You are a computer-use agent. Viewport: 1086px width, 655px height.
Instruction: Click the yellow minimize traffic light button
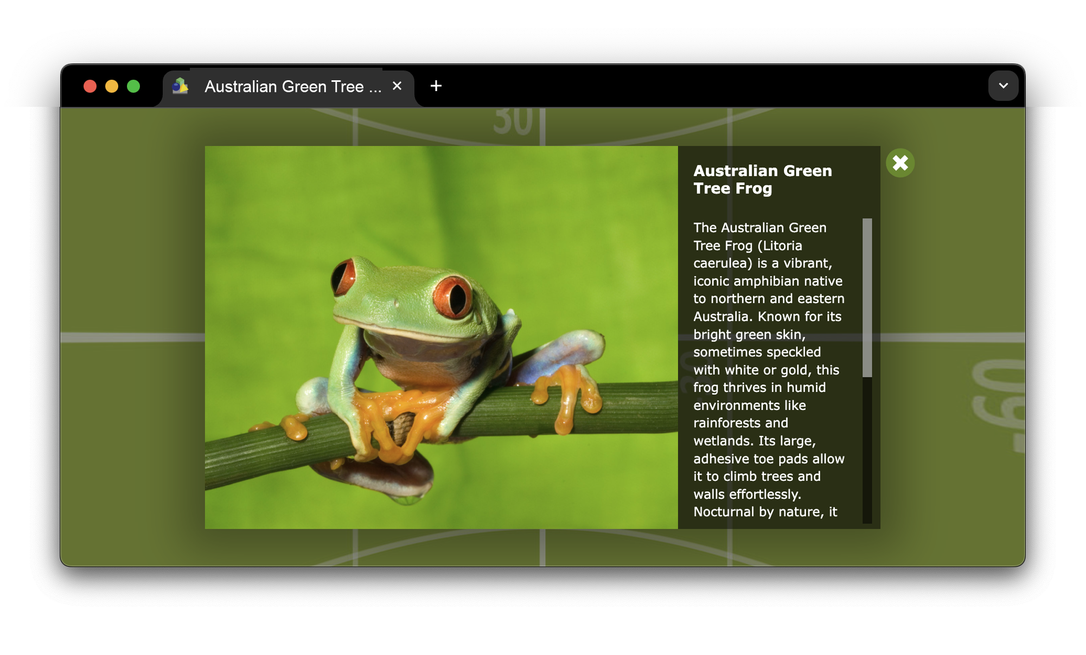(x=112, y=86)
